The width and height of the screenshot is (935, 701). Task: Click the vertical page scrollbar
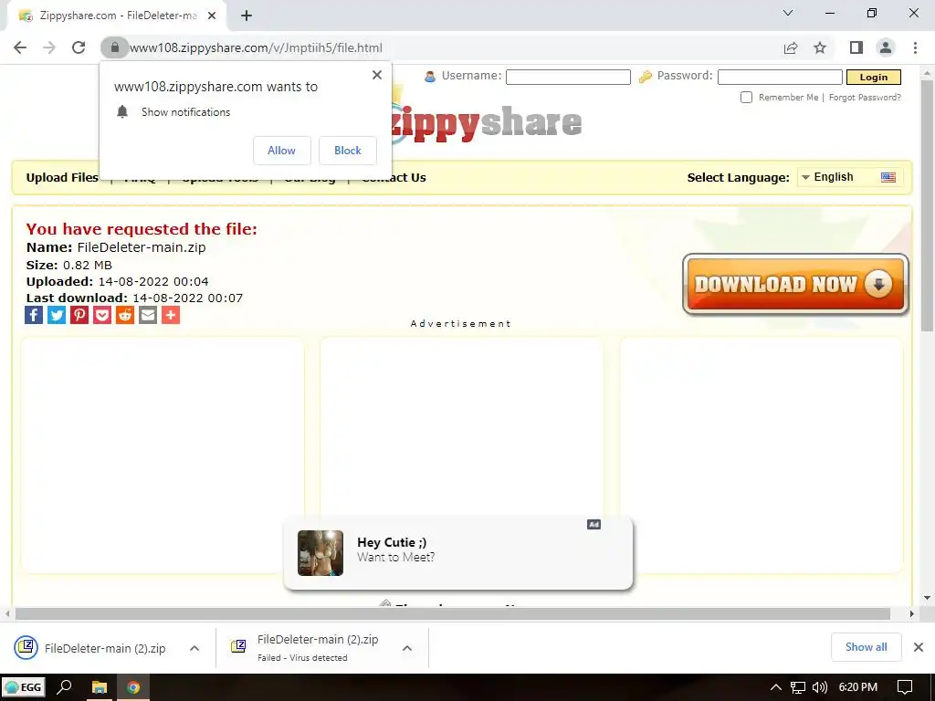click(927, 205)
